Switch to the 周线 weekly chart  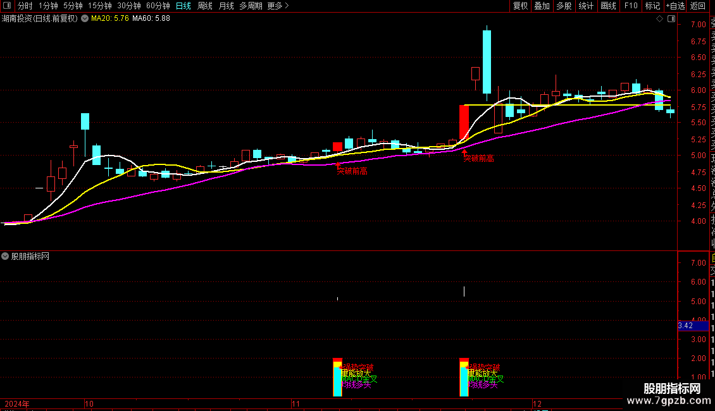(205, 6)
